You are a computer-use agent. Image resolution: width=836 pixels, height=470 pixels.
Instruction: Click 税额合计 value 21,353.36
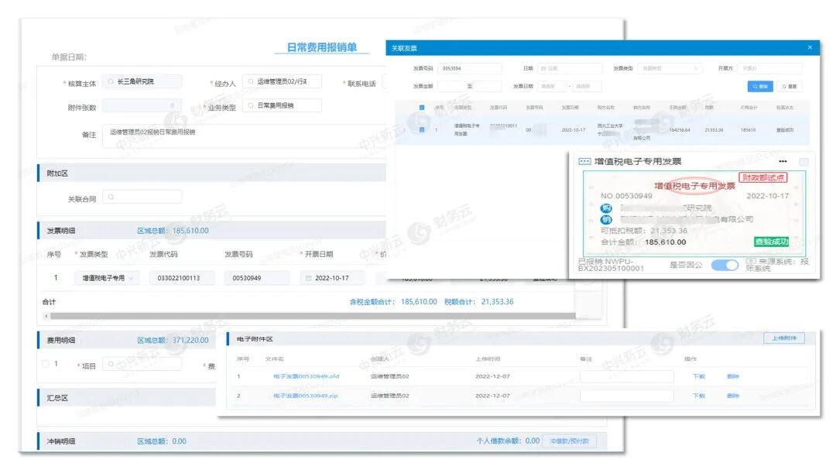coord(497,301)
